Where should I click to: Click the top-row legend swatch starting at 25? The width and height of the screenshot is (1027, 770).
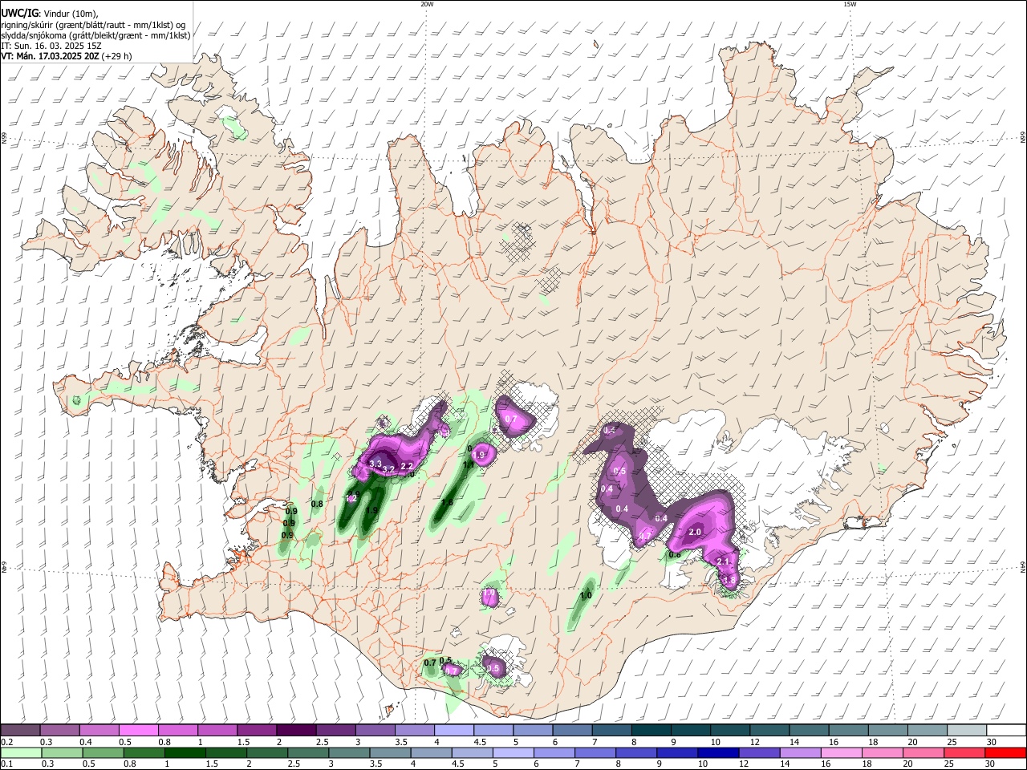(966, 730)
